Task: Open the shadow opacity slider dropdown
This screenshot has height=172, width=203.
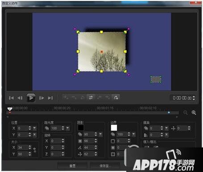Action: coord(100,134)
